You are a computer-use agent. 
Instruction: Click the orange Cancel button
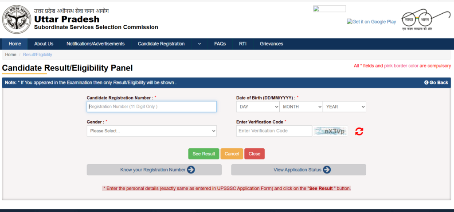point(231,154)
